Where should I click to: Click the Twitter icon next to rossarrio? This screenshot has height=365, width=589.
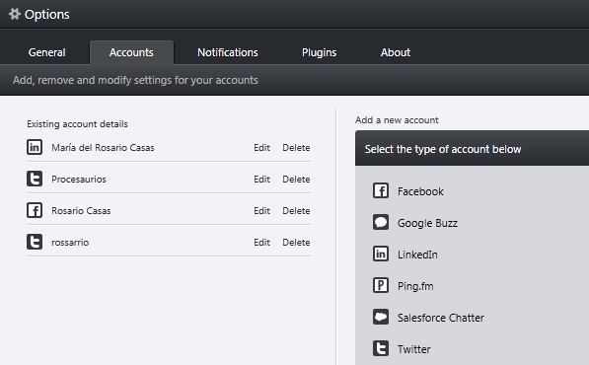35,242
